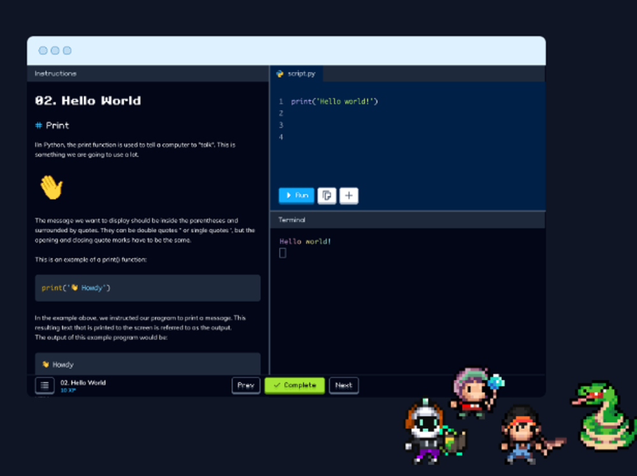This screenshot has width=637, height=476.
Task: Click the first window control dot
Action: 43,50
